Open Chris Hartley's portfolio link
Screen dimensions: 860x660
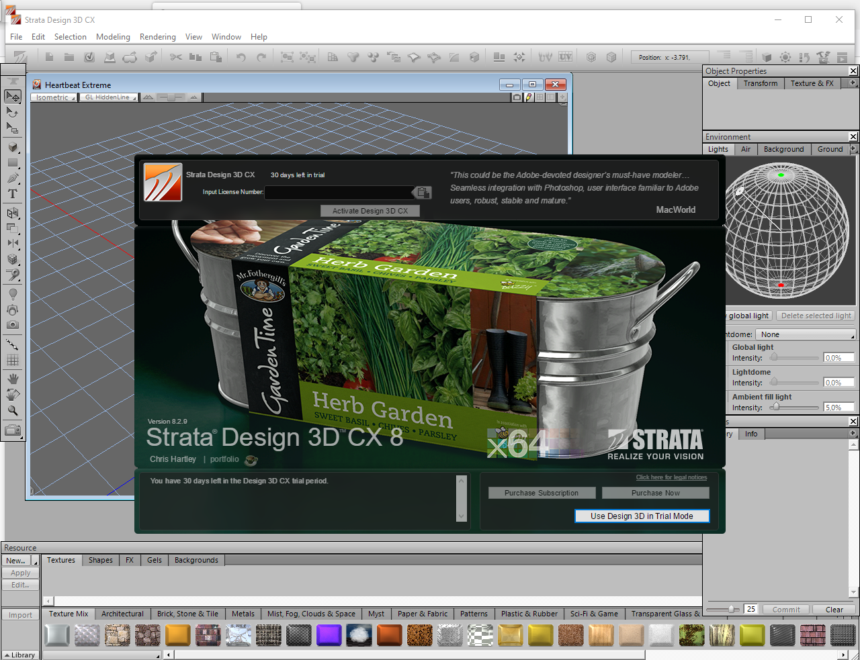[224, 459]
